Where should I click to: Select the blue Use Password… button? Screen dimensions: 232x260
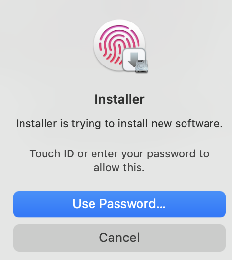[119, 204]
